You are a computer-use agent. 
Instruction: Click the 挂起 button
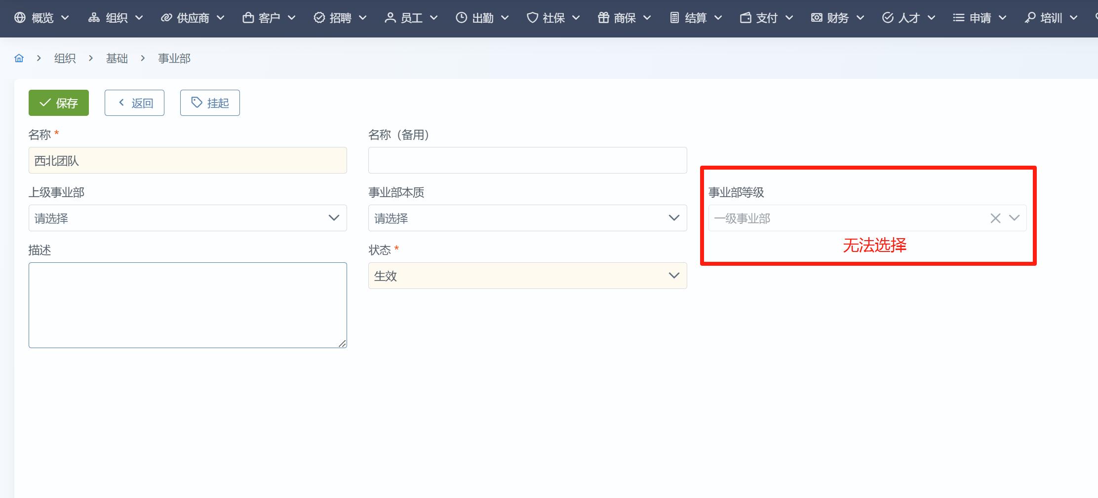(x=210, y=103)
